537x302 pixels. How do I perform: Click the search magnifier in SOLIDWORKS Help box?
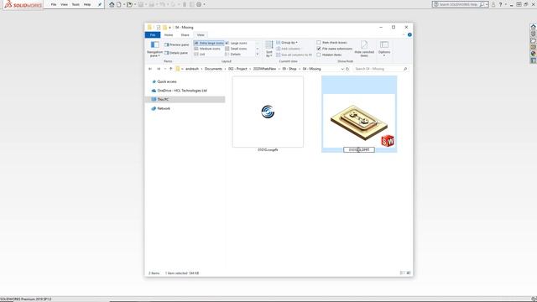pyautogui.click(x=482, y=4)
